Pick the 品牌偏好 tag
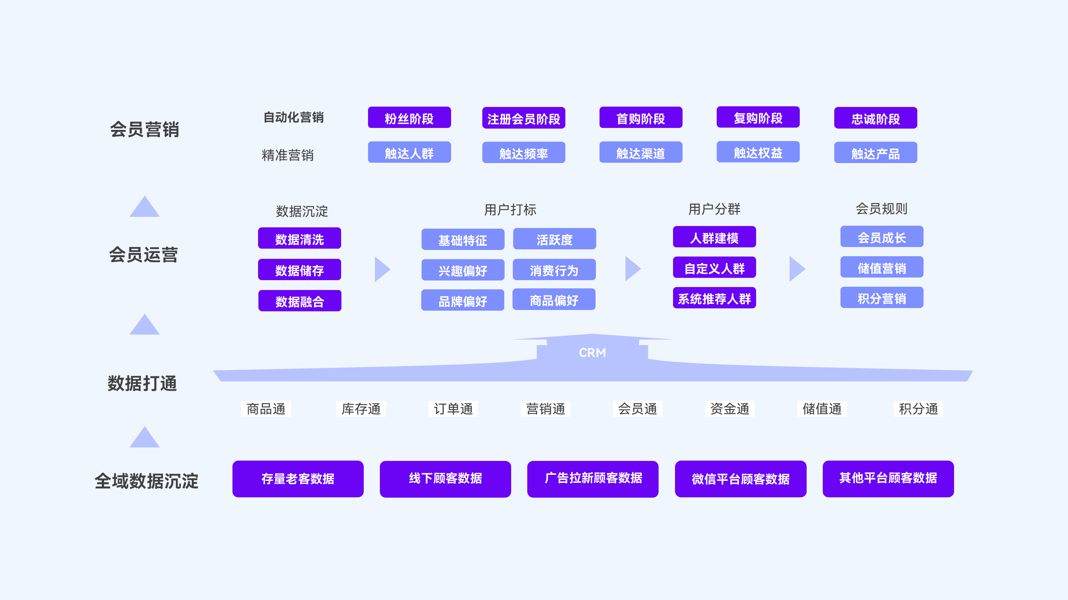The width and height of the screenshot is (1068, 600). tap(463, 300)
